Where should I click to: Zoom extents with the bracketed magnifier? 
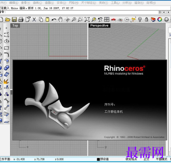[87, 20]
